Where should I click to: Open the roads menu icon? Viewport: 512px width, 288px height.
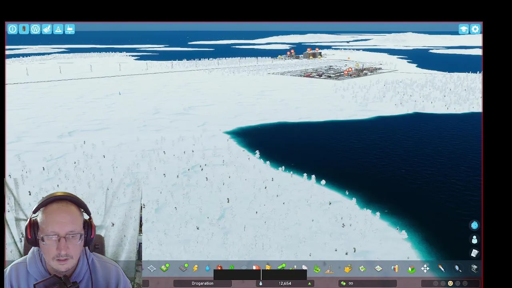184,268
